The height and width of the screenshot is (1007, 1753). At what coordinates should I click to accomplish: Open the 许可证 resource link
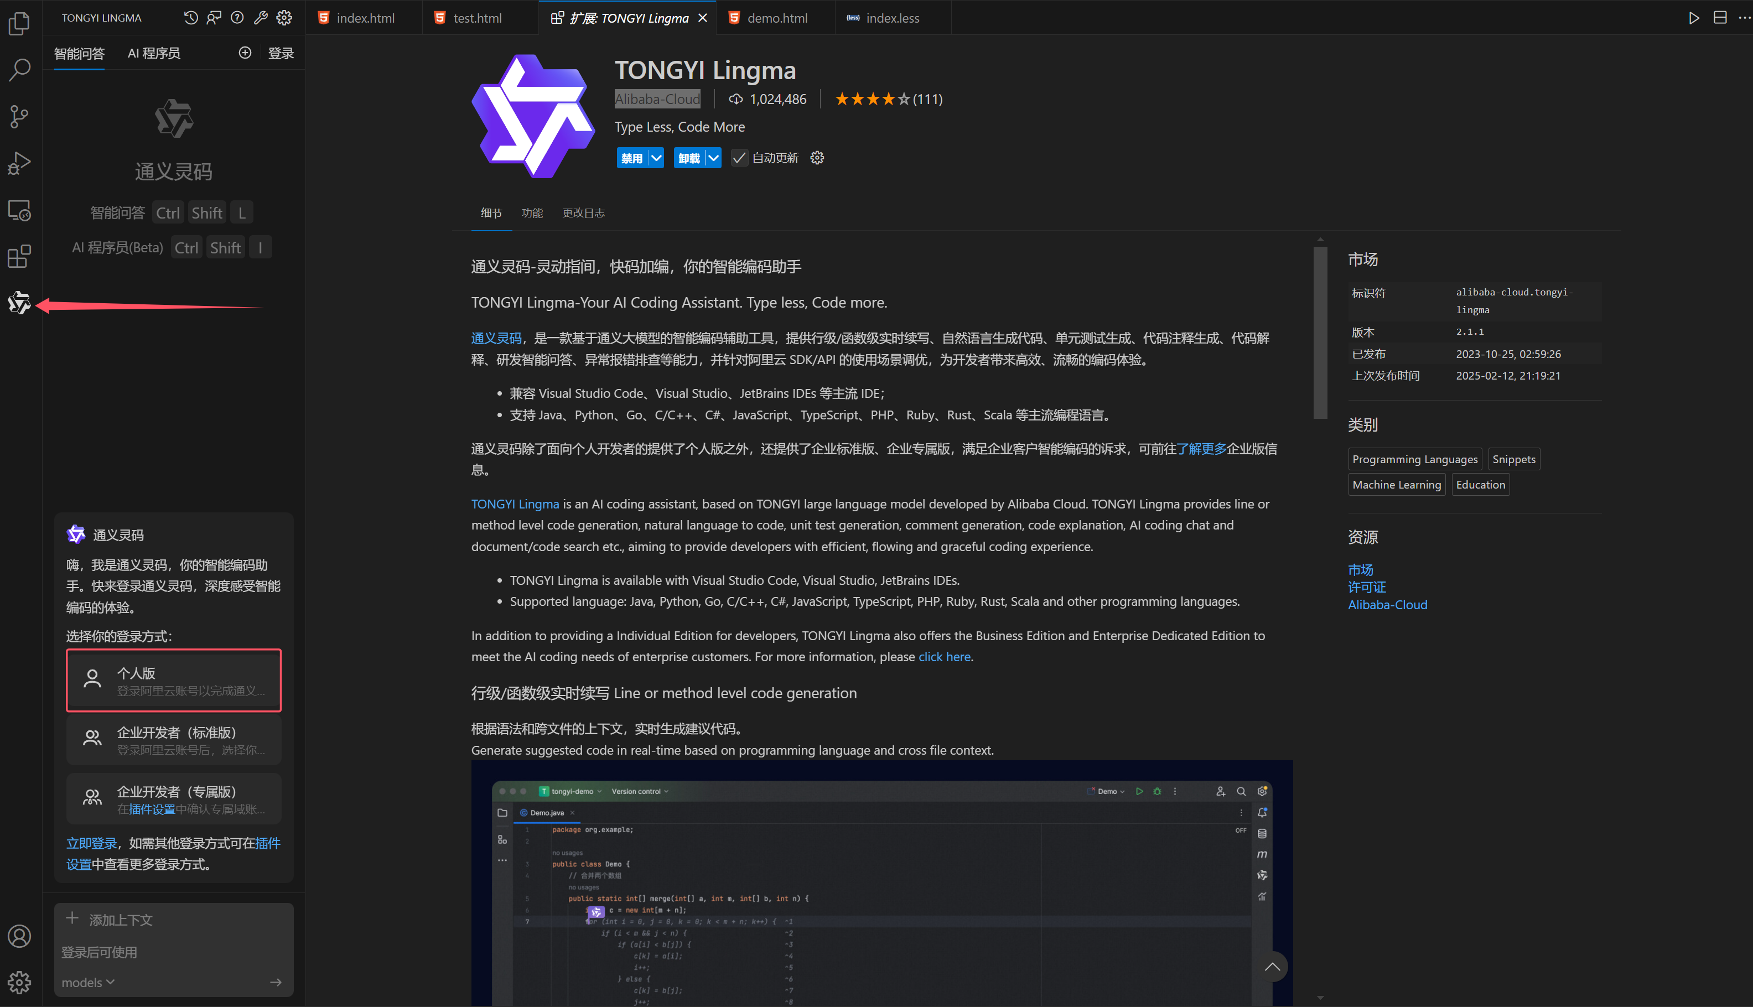coord(1366,587)
